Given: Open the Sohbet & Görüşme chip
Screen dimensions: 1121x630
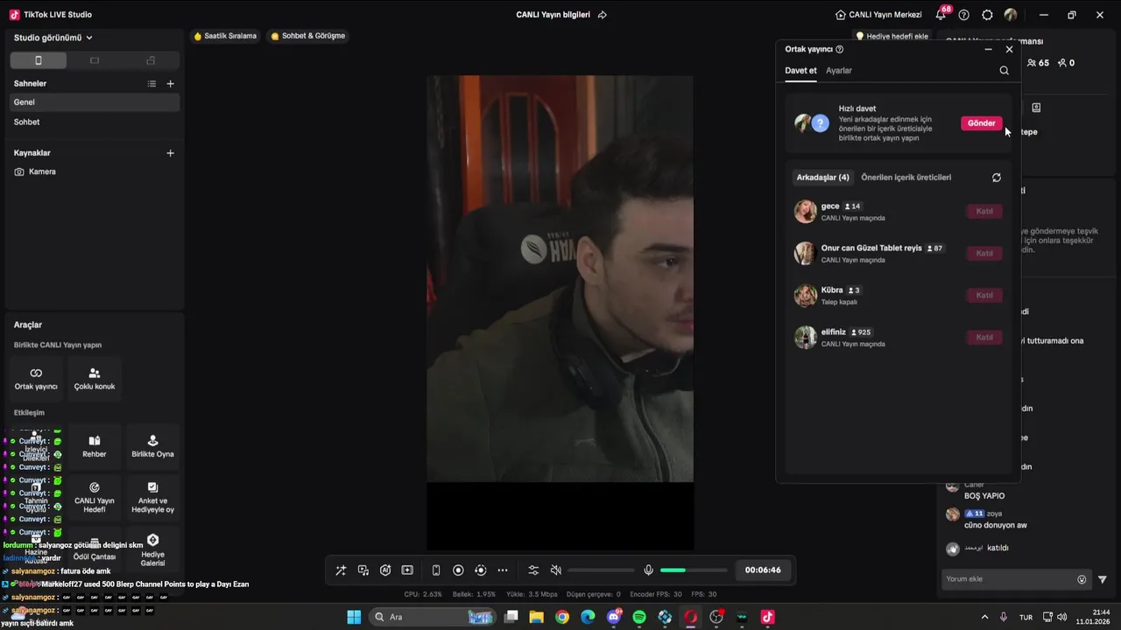Looking at the screenshot, I should pos(307,36).
